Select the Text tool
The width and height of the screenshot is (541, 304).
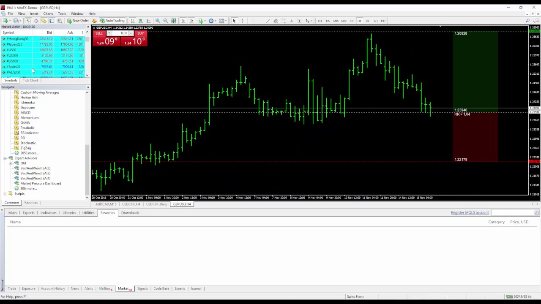tap(291, 21)
